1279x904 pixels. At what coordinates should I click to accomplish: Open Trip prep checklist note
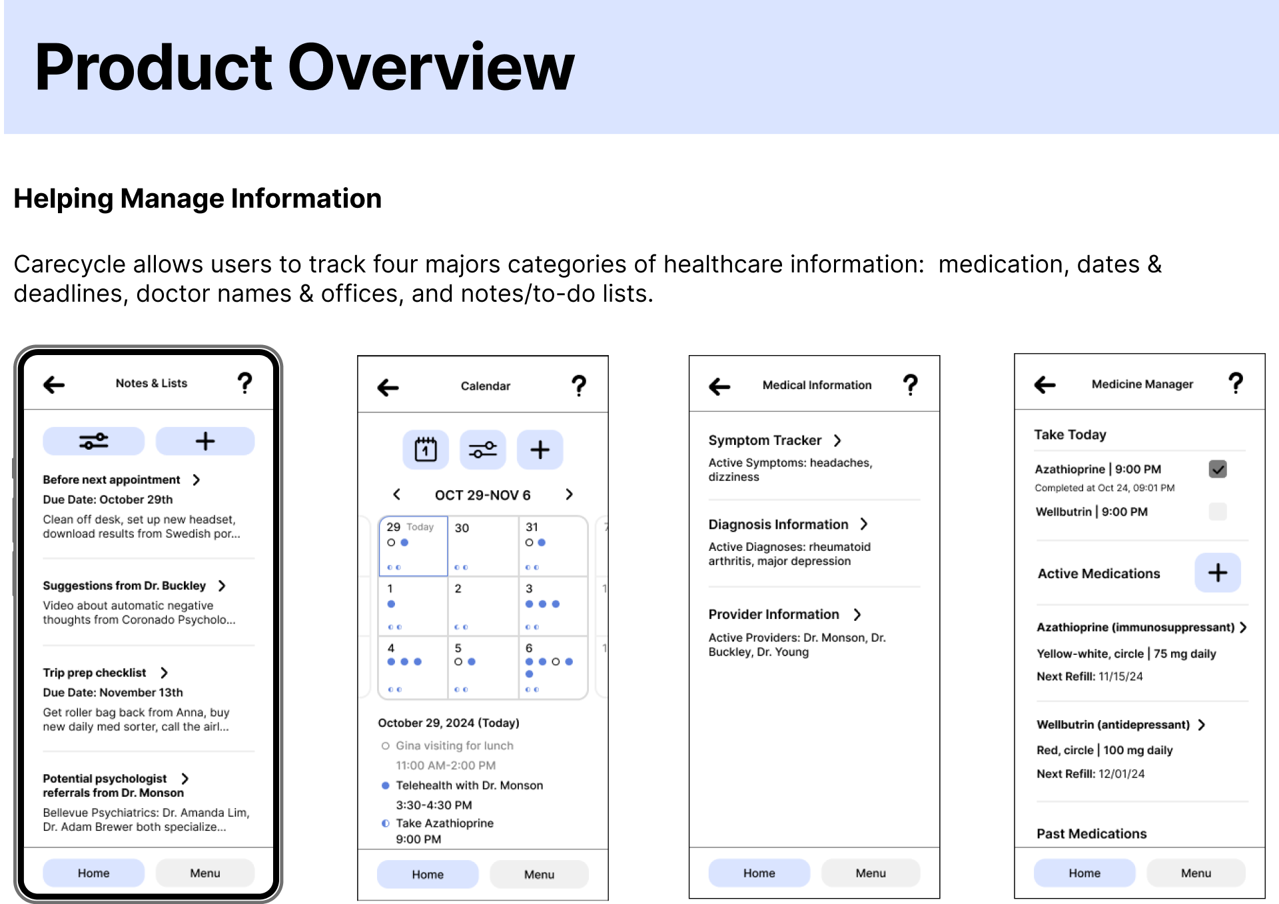[x=95, y=673]
